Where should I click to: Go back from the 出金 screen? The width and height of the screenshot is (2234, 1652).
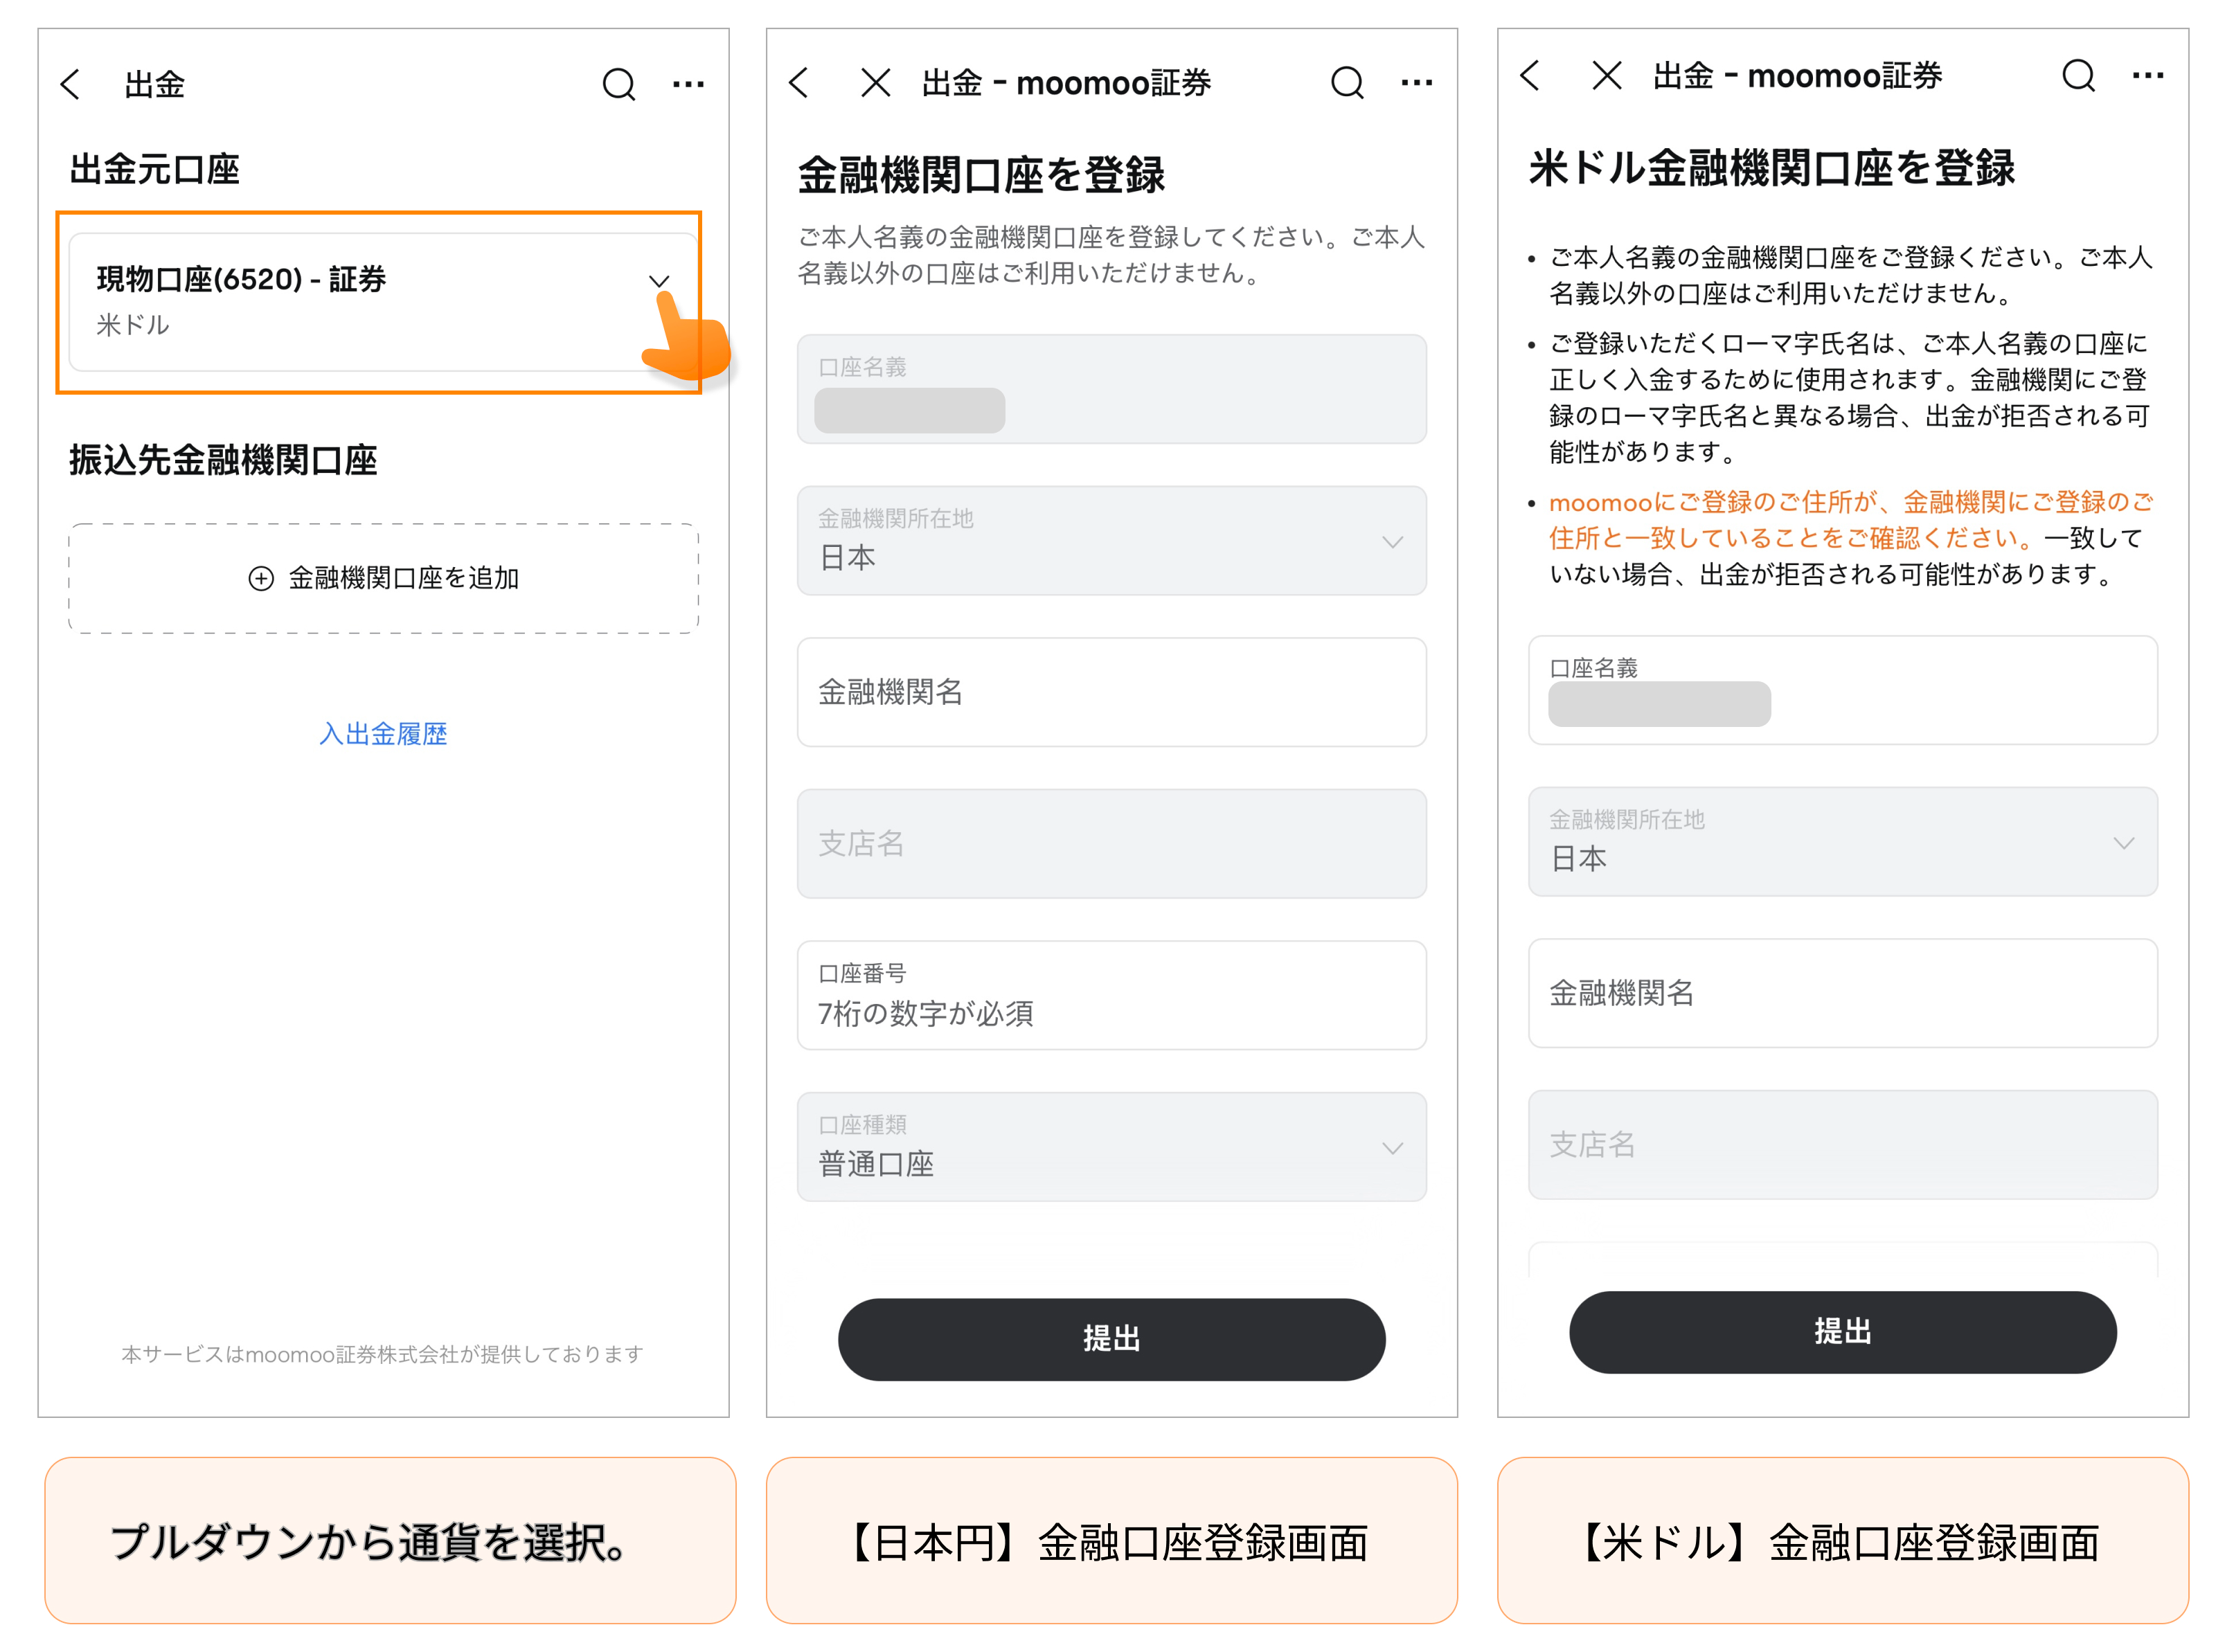click(70, 84)
